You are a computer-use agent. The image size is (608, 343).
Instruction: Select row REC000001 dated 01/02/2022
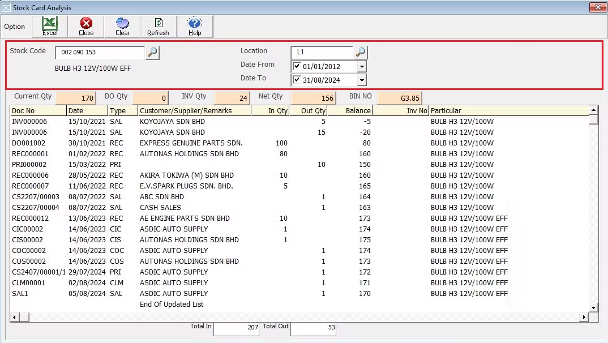[x=299, y=154]
